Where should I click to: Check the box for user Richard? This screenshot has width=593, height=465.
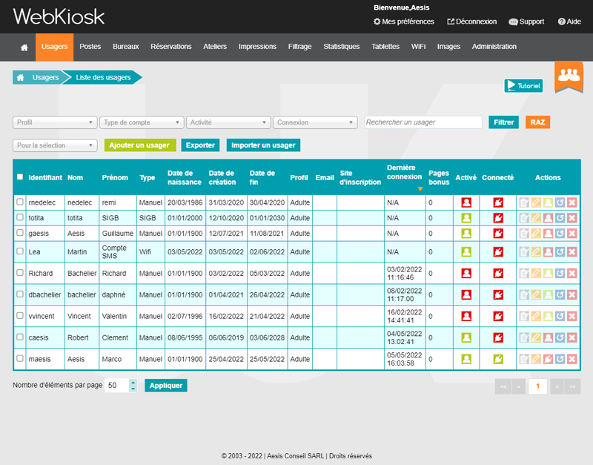pos(20,273)
